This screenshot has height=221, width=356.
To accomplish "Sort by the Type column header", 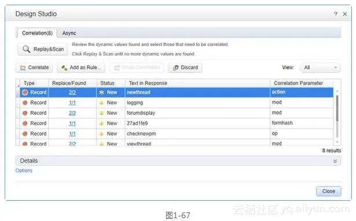I will (x=34, y=83).
